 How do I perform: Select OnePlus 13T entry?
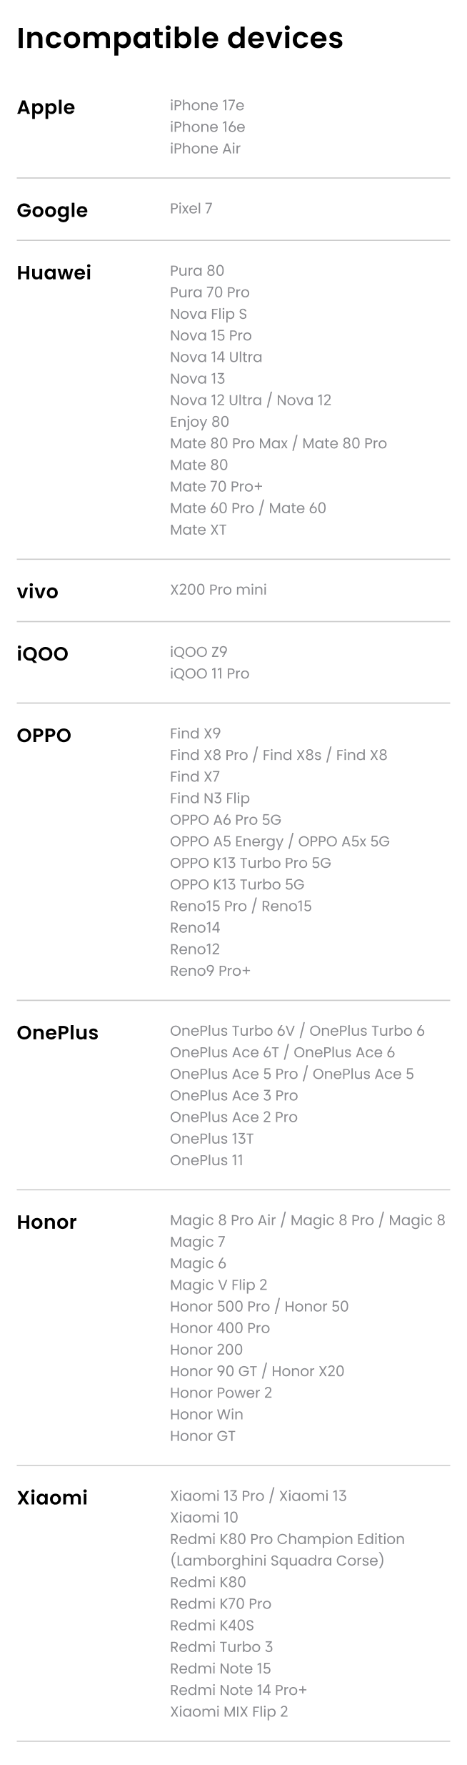point(211,1139)
